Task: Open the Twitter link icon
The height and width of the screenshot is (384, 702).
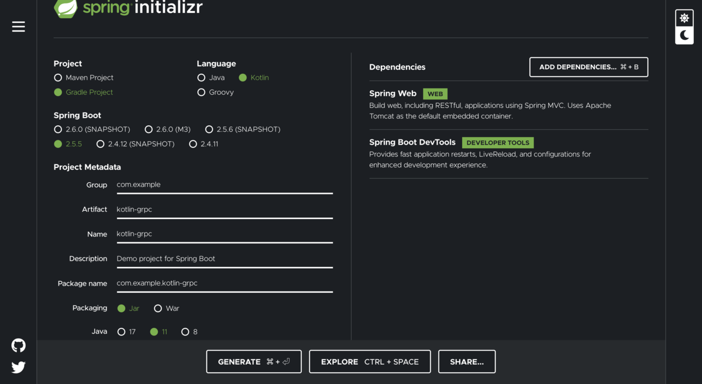Action: pyautogui.click(x=19, y=367)
